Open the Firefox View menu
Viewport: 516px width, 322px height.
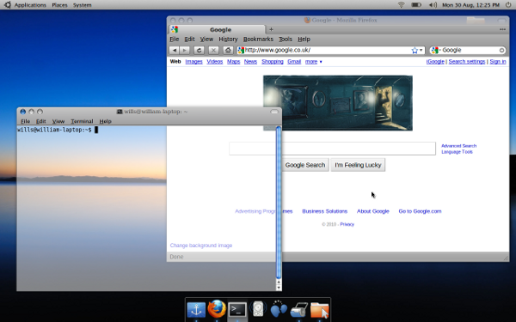click(206, 39)
